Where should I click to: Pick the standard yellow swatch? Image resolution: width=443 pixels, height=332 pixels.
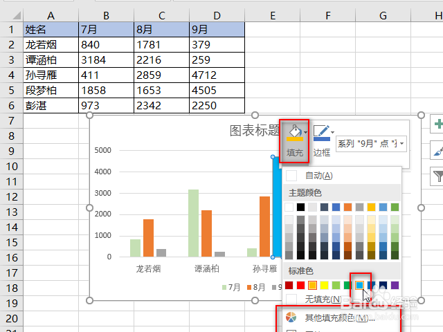[324, 286]
